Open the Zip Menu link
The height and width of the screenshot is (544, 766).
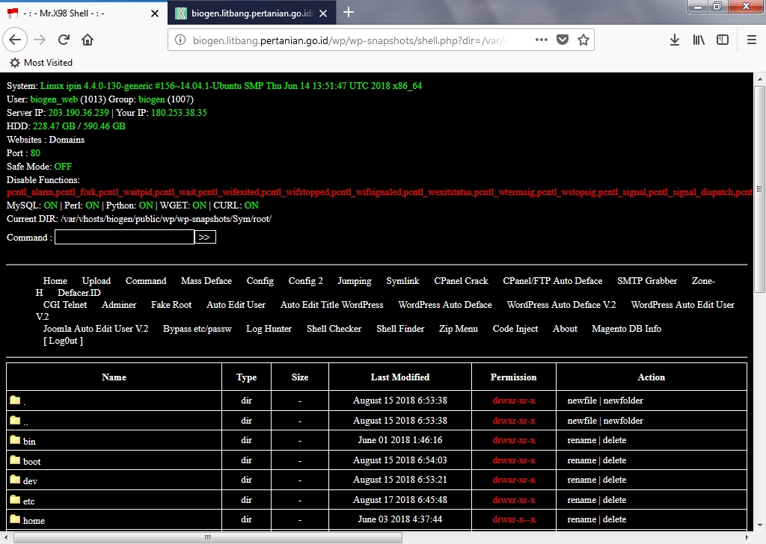point(459,328)
